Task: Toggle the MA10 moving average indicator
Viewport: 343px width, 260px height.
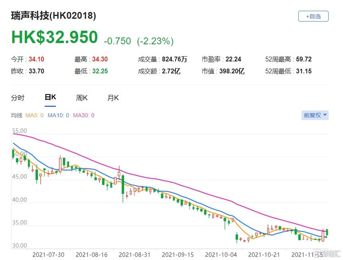Action: pos(58,115)
